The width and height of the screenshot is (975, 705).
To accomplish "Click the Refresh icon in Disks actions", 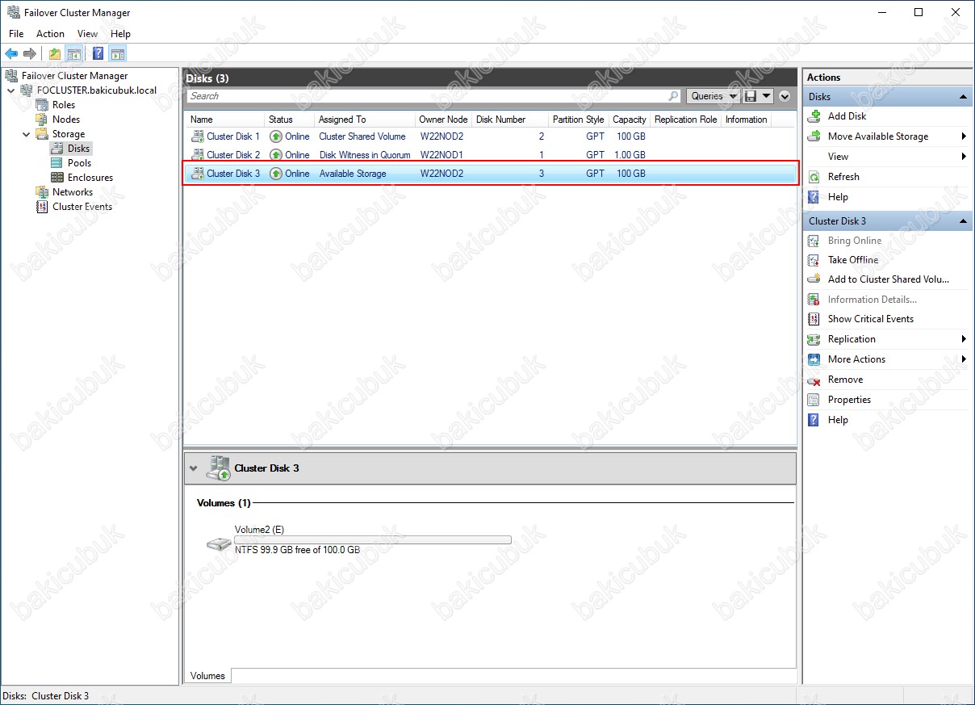I will tap(814, 177).
